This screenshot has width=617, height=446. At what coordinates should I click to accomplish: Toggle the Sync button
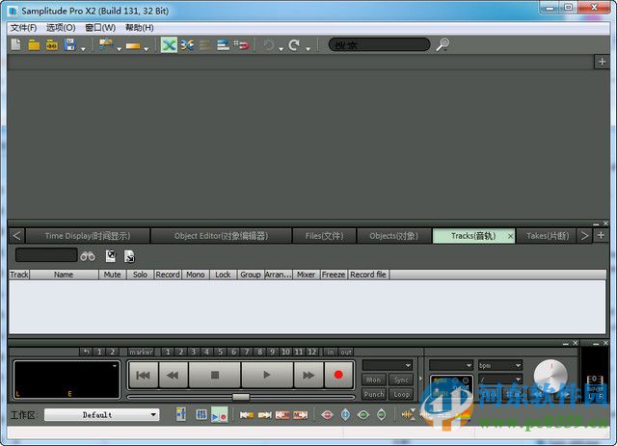[x=401, y=380]
